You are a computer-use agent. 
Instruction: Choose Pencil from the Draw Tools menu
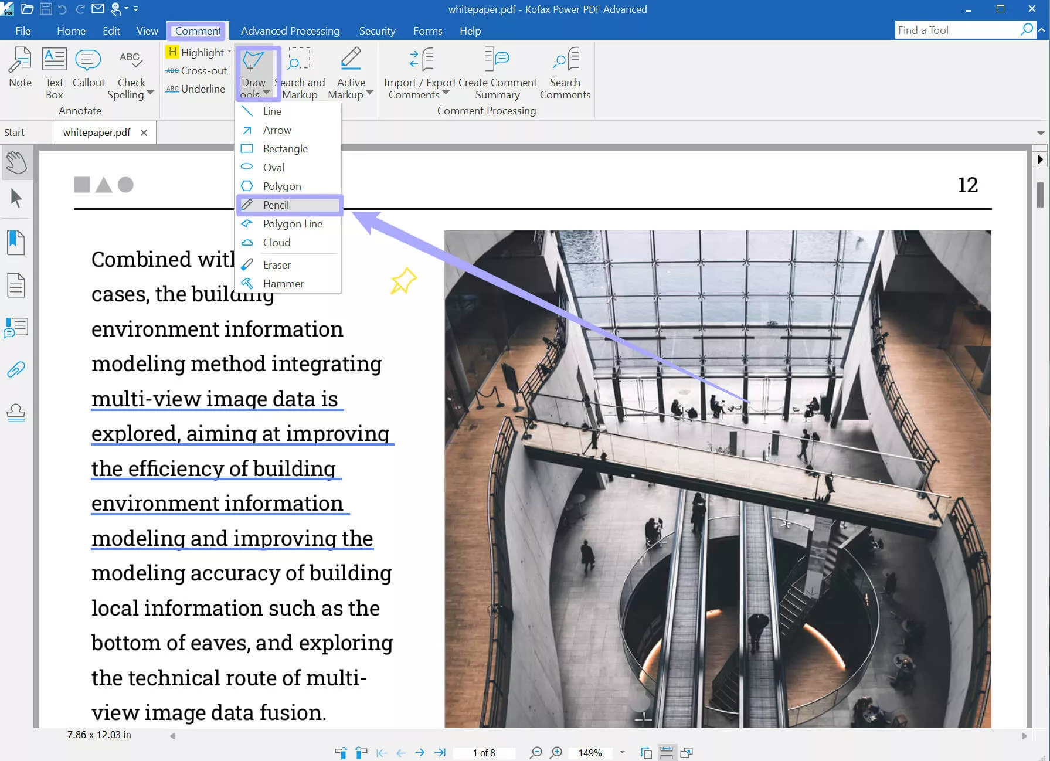[276, 205]
